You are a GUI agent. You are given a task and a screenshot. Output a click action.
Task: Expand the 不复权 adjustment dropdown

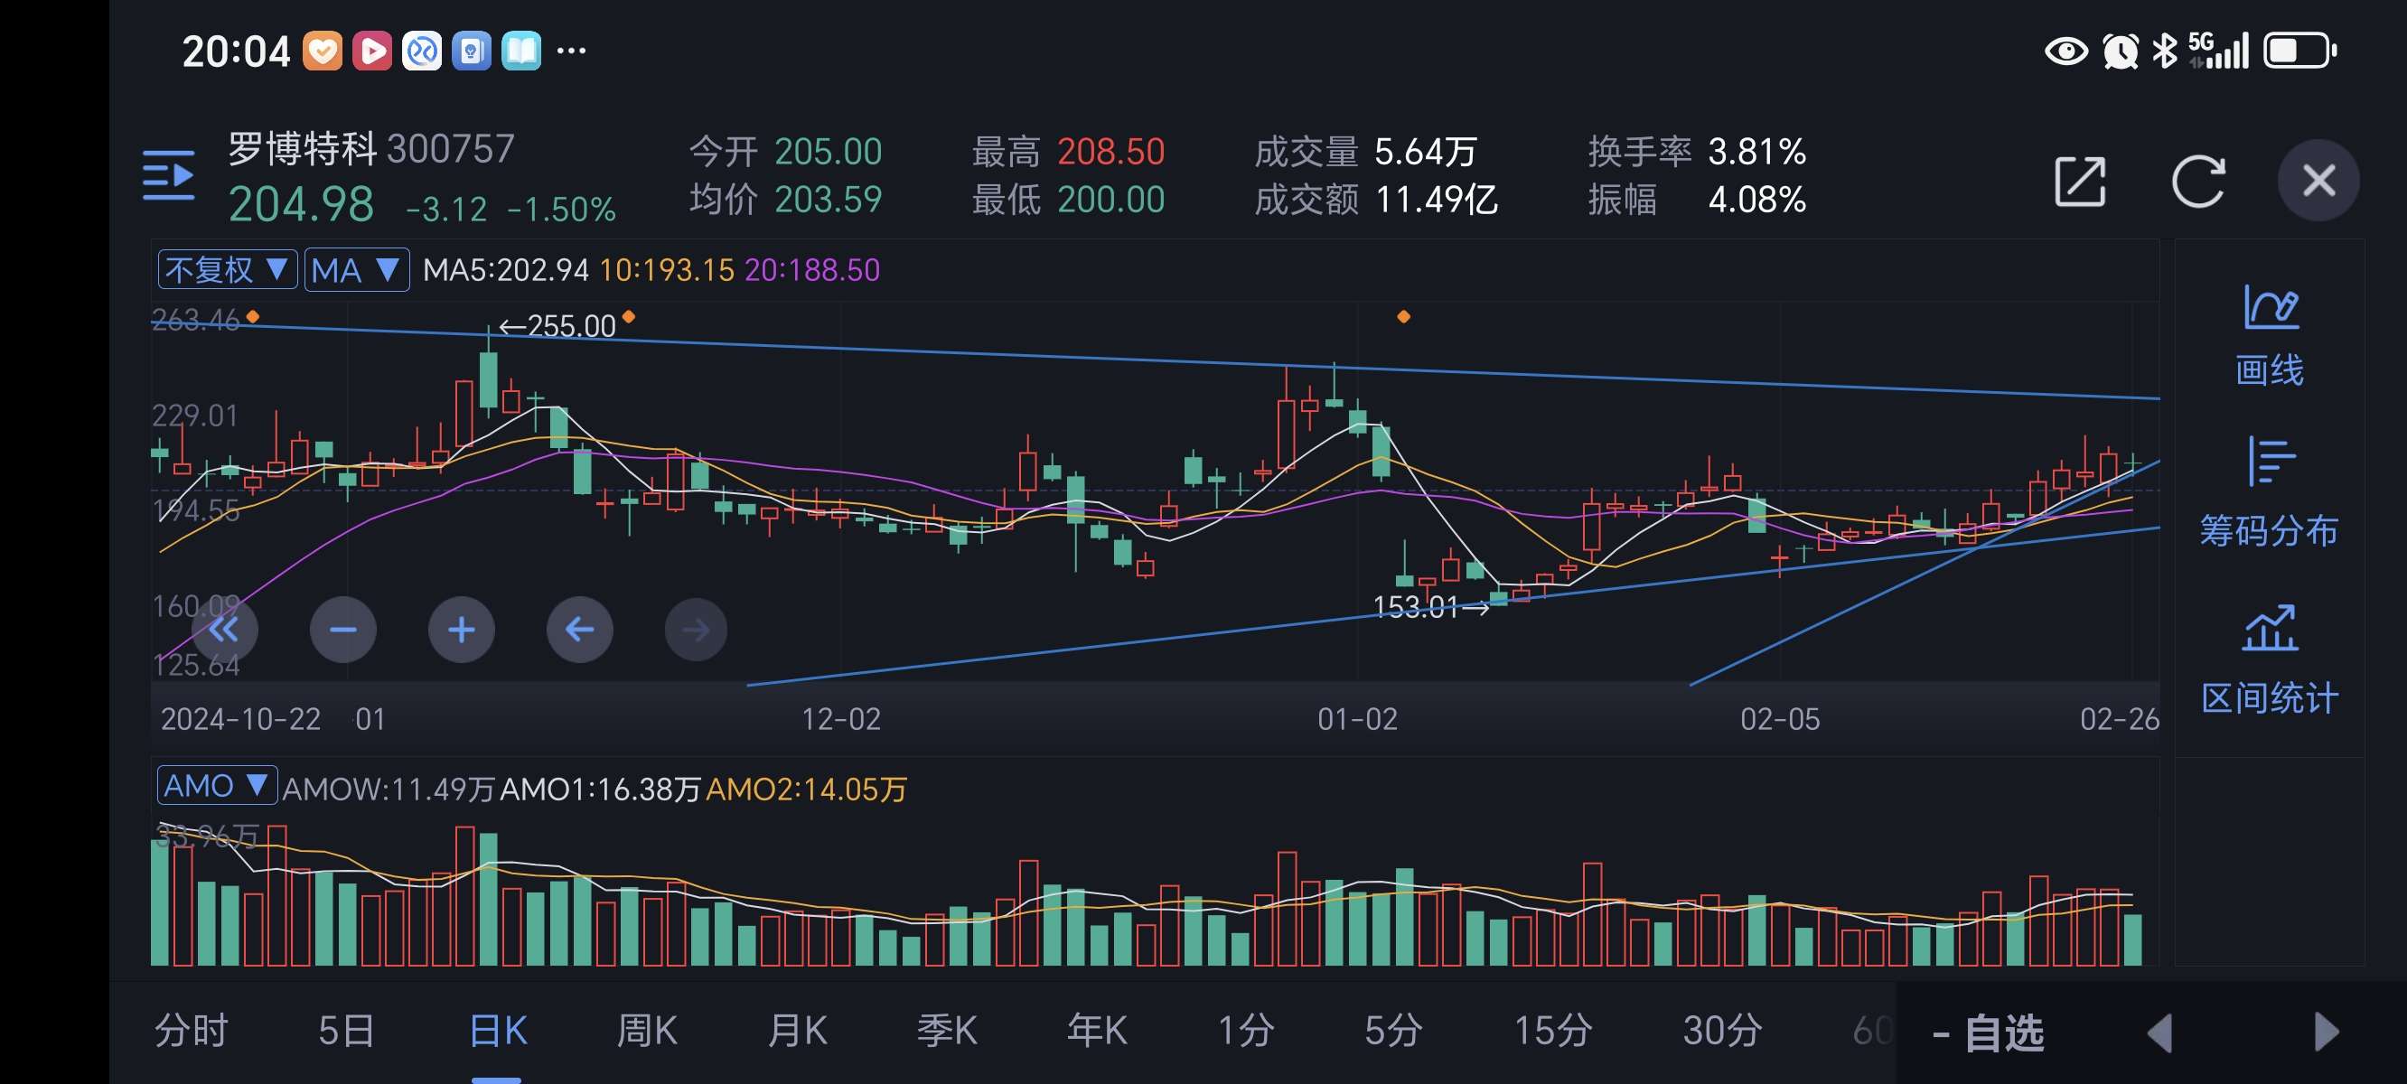227,270
